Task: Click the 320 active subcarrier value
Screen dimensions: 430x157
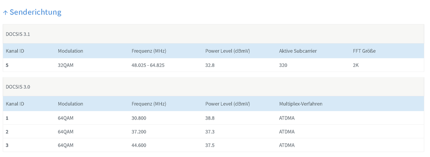Action: (x=283, y=65)
